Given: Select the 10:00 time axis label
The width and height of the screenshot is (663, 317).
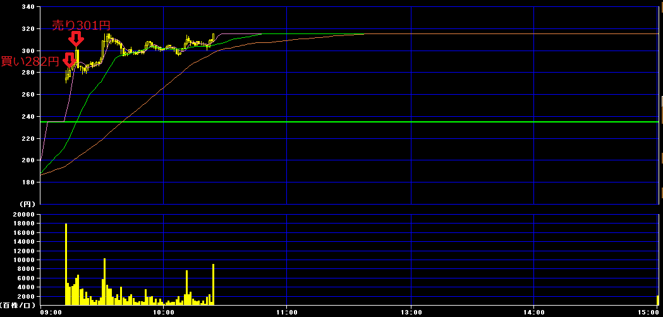Looking at the screenshot, I should pos(163,313).
